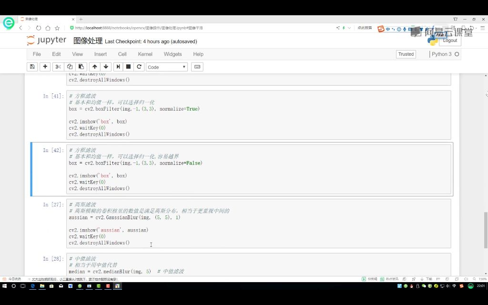
Task: Click the page vertical scrollbar thumb
Action: (x=486, y=230)
